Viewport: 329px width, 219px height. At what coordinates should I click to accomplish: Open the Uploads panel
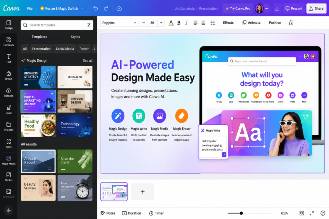point(9,93)
